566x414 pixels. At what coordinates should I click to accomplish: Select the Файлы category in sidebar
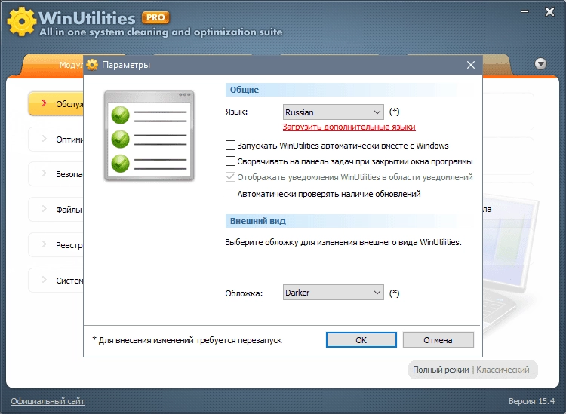tap(56, 210)
